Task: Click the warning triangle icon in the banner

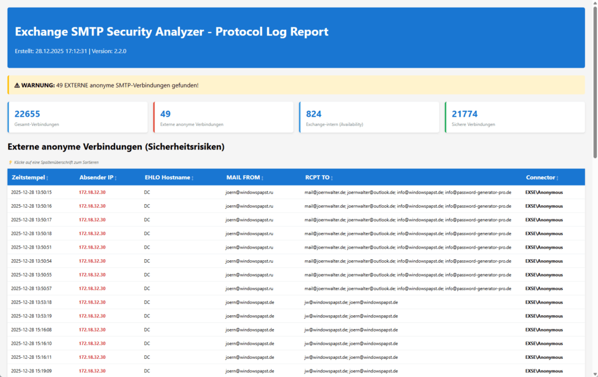Action: point(16,84)
